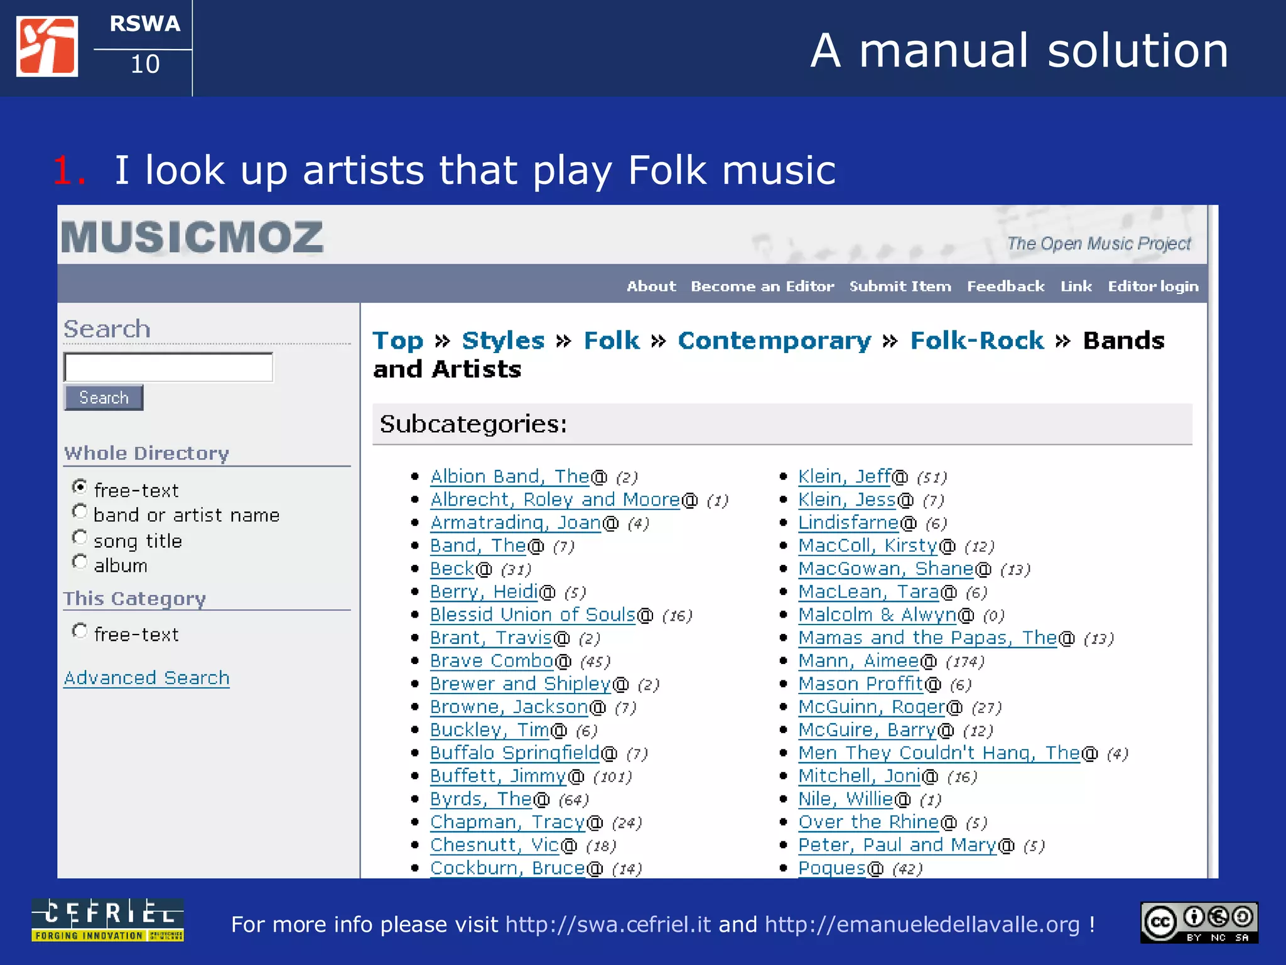Screen dimensions: 1286x965
Task: Open Brant, Travis subcategory
Action: point(491,638)
